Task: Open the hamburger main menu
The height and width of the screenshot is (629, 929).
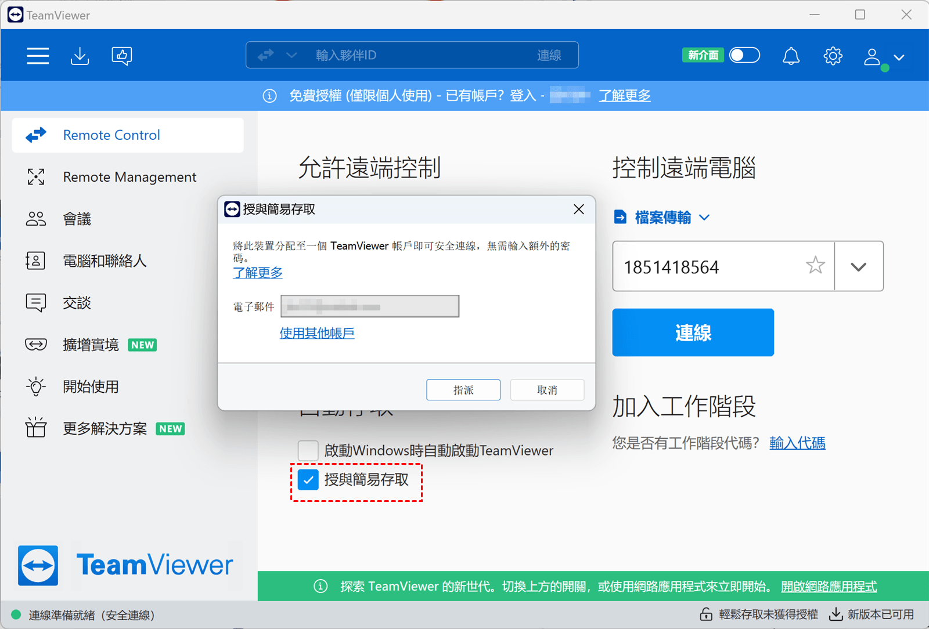Action: [38, 56]
